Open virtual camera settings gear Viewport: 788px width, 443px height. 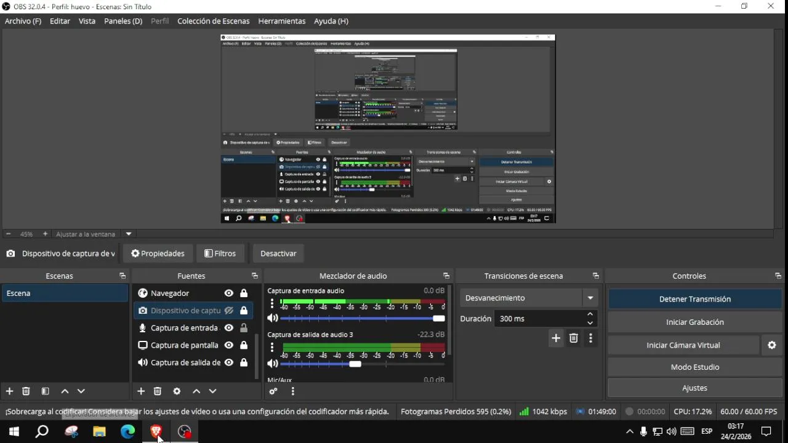(772, 345)
